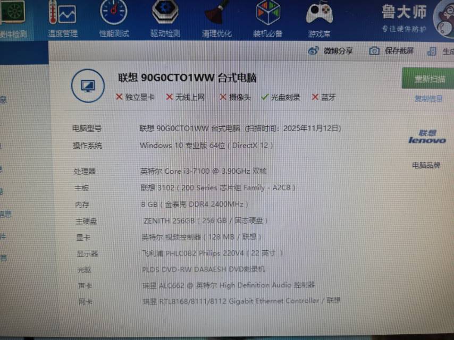Click the Lenovo brand logo
The width and height of the screenshot is (454, 340).
pyautogui.click(x=427, y=137)
